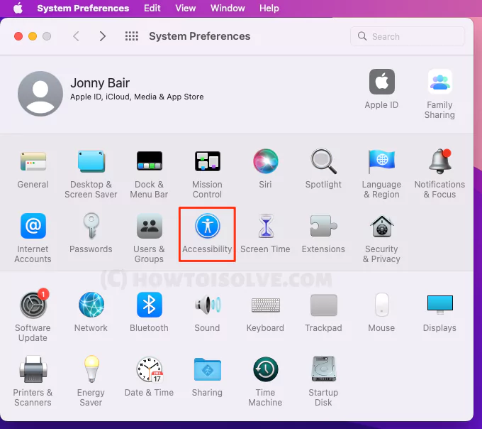Viewport: 482px width, 429px height.
Task: Show all preferences with grid button
Action: (x=132, y=36)
